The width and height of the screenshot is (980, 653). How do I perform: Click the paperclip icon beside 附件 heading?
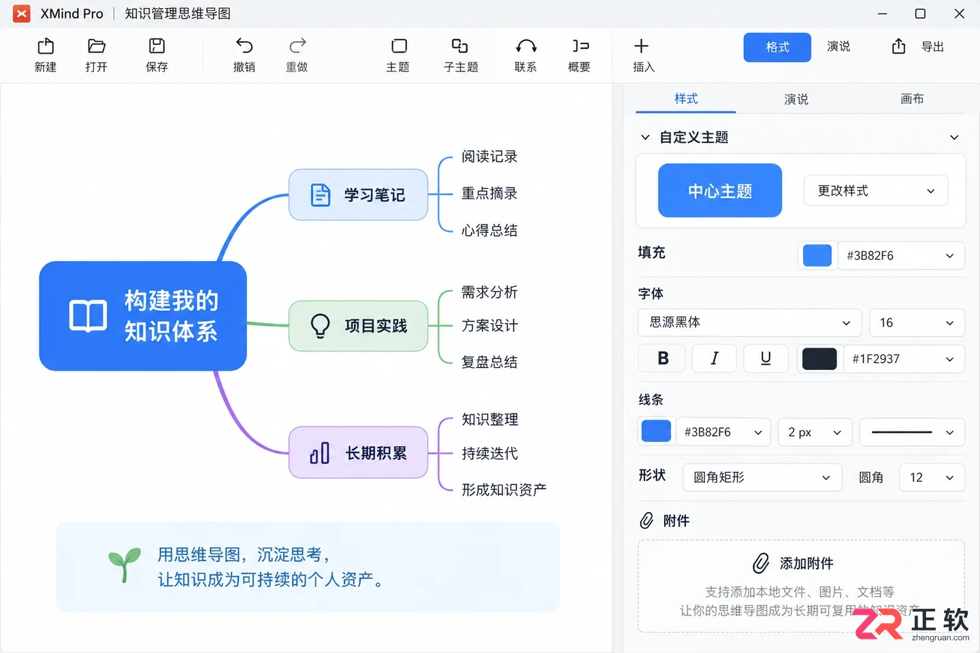647,520
